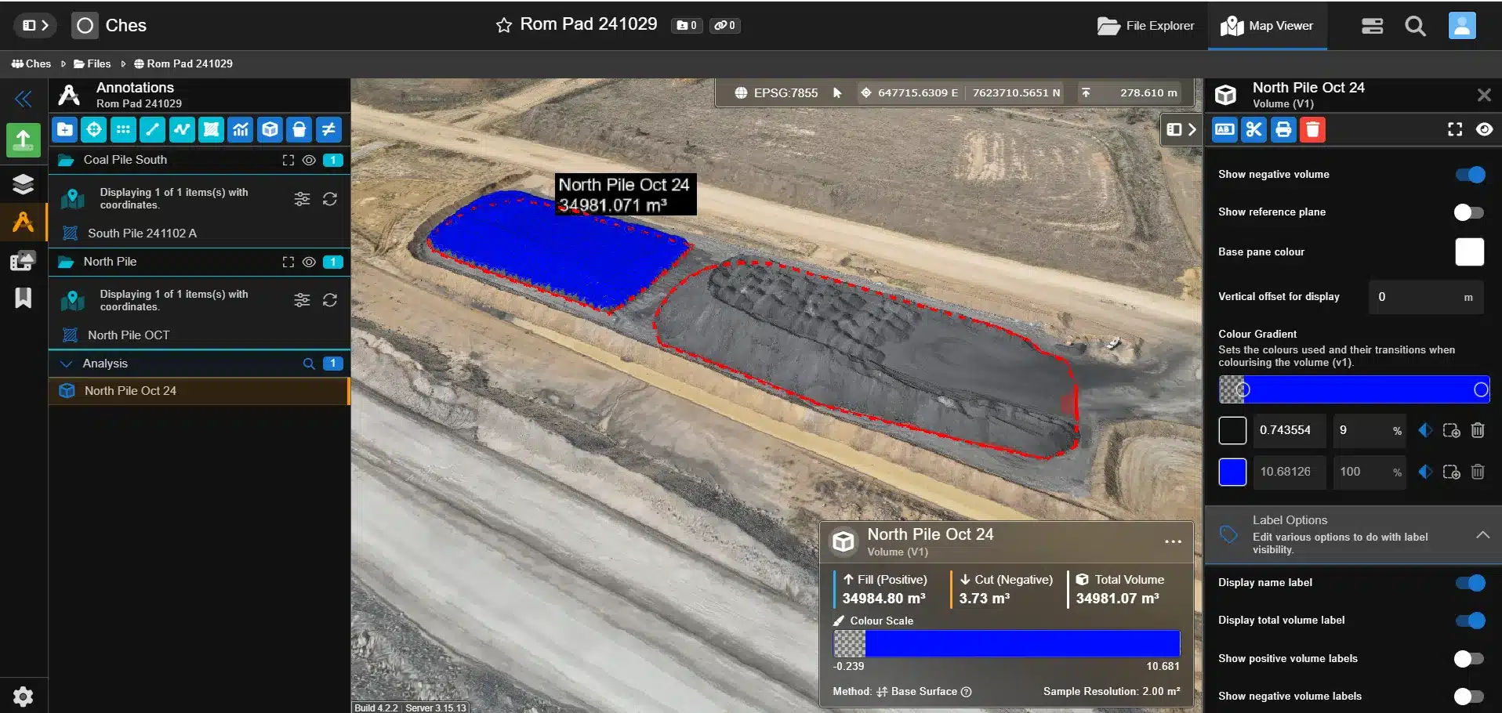Collapse the left Annotations panel
Viewport: 1502px width, 713px height.
[24, 99]
